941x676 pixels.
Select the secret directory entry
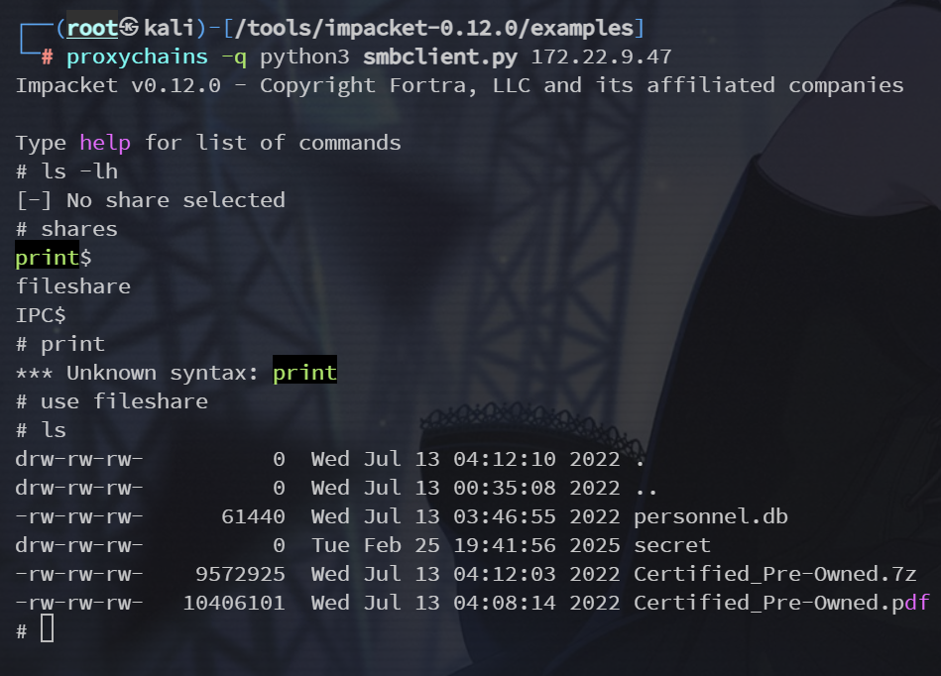pos(672,545)
